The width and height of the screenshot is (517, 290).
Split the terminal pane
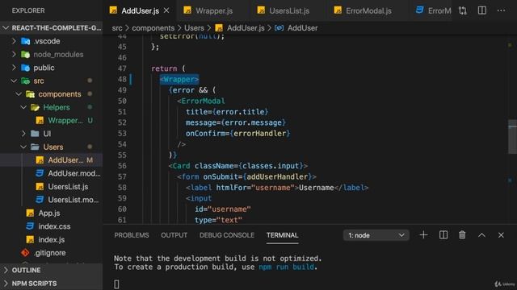[443, 235]
